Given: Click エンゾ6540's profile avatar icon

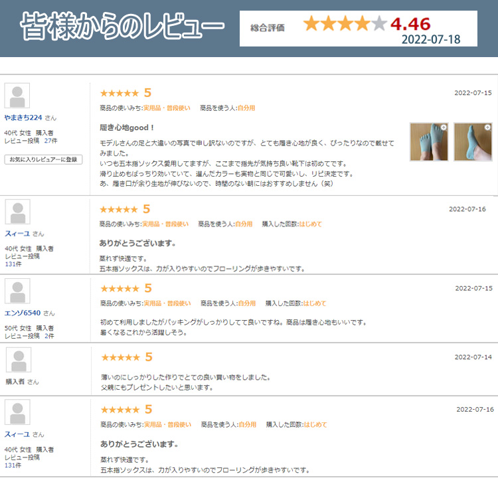Looking at the screenshot, I should (17, 291).
